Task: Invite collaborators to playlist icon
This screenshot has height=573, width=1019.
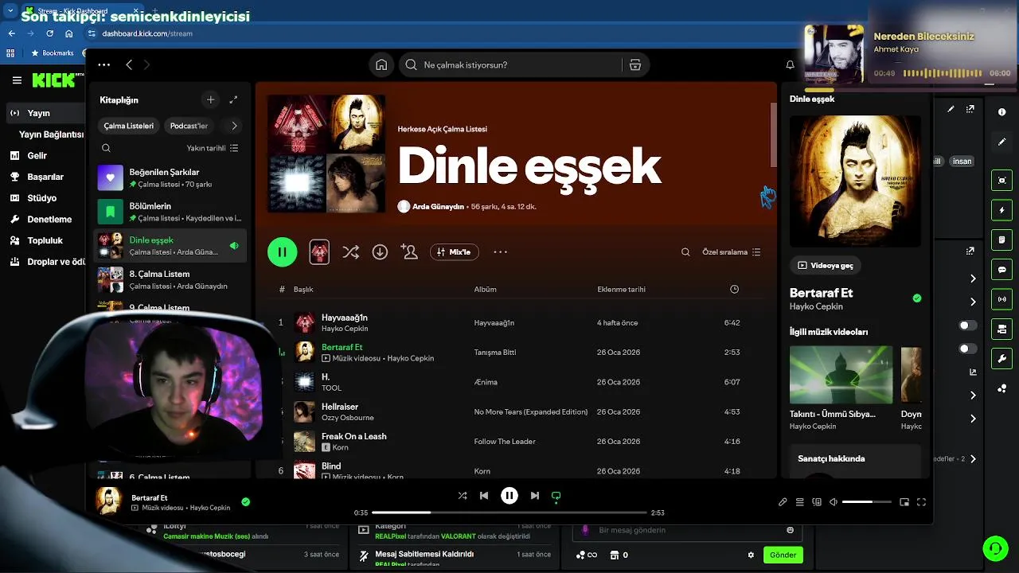Action: coord(409,251)
